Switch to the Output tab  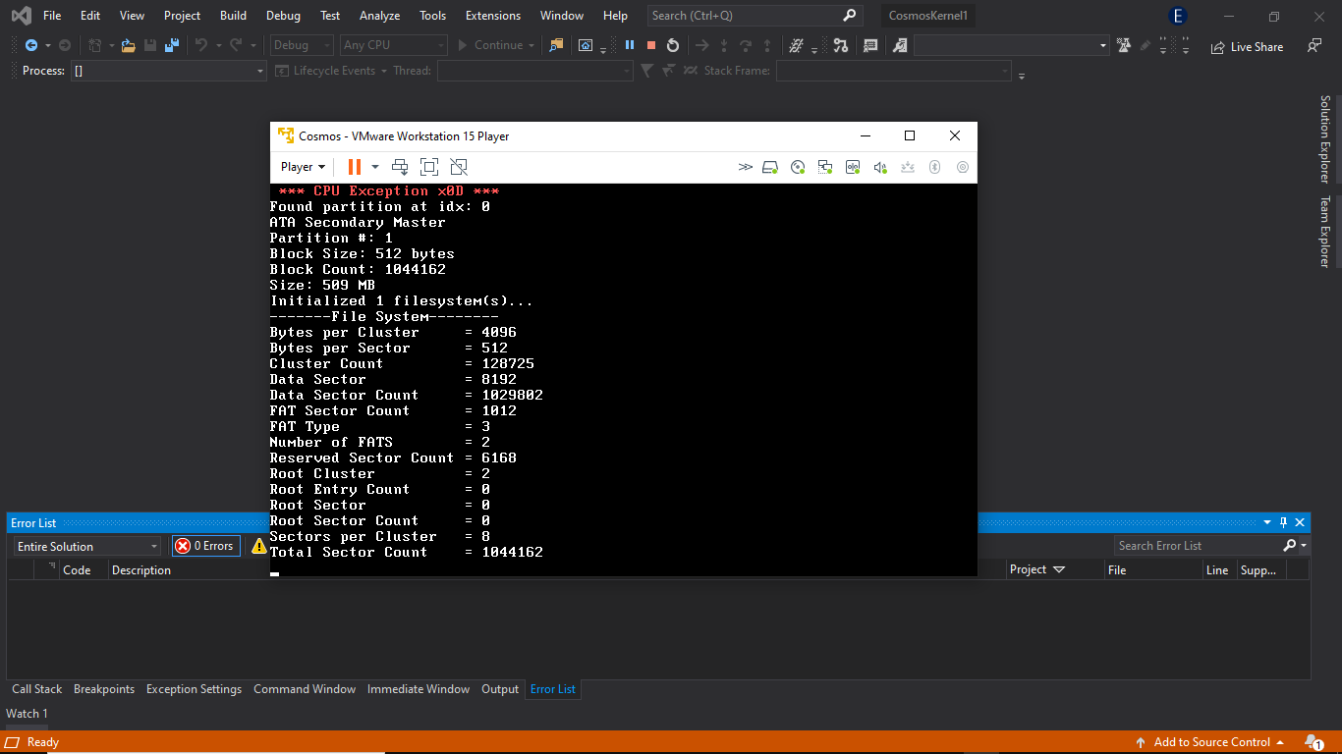500,689
